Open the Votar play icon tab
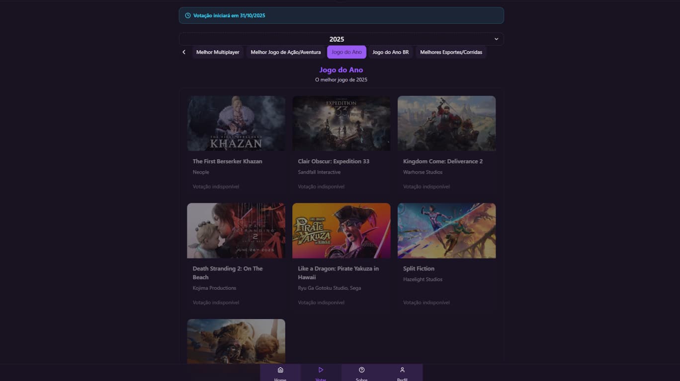 (321, 370)
